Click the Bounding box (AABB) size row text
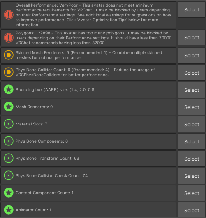Viewport: 206px width, 218px height. [x=56, y=89]
